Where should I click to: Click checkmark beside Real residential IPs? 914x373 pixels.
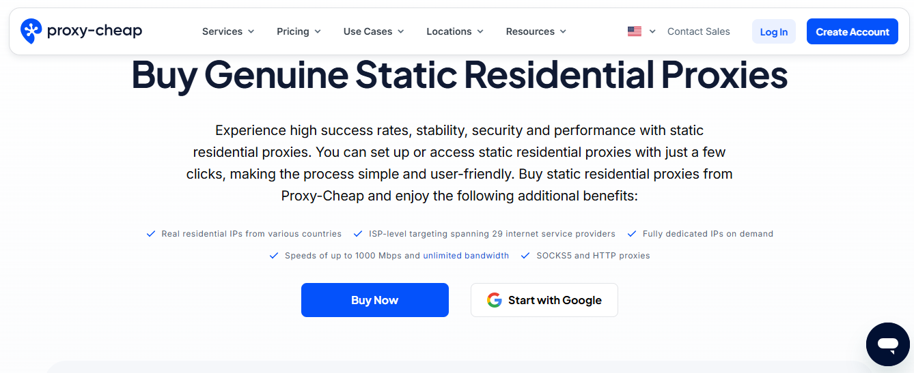[151, 234]
